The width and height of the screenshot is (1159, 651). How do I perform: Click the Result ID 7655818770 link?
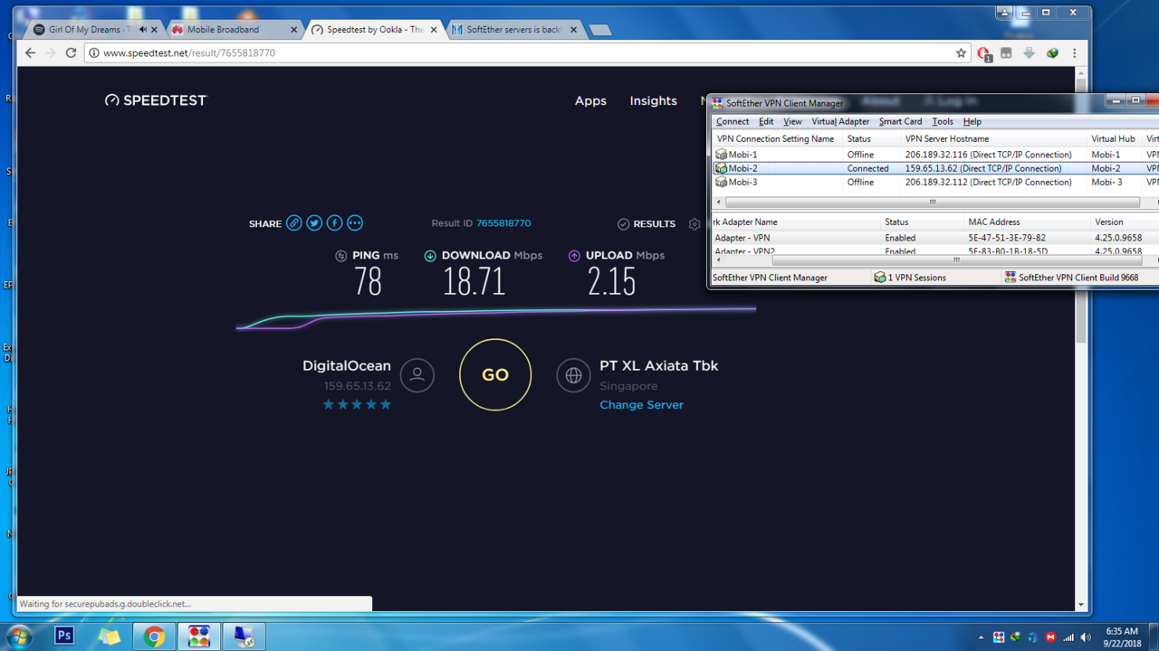click(503, 223)
